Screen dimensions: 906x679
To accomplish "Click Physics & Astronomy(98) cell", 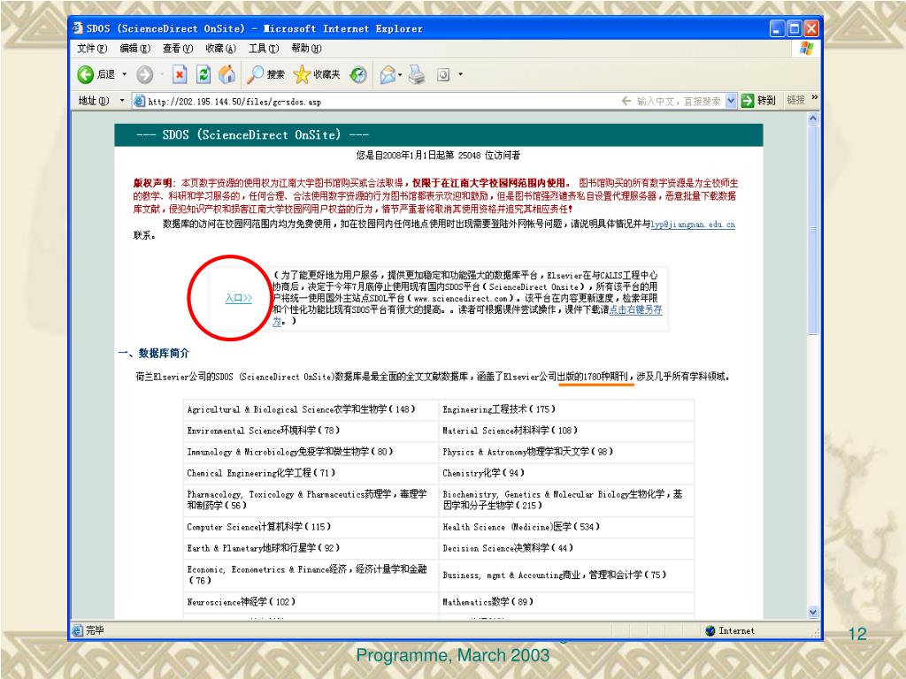I will tap(566, 452).
